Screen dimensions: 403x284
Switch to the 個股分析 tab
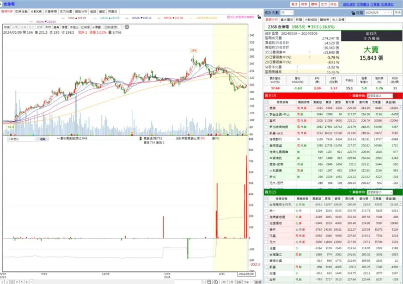click(81, 11)
